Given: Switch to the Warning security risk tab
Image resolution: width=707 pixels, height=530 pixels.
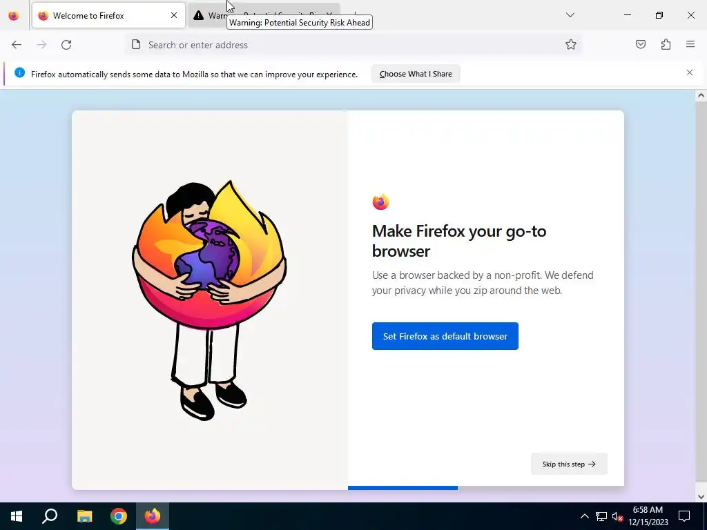Looking at the screenshot, I should 264,15.
